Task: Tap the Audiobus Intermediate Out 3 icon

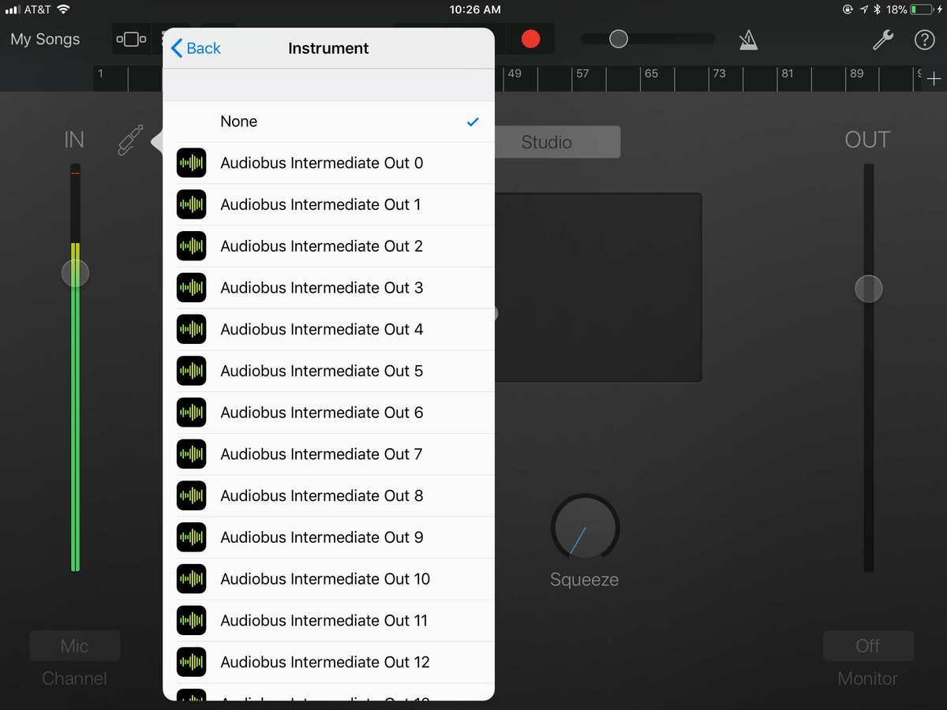Action: 191,288
